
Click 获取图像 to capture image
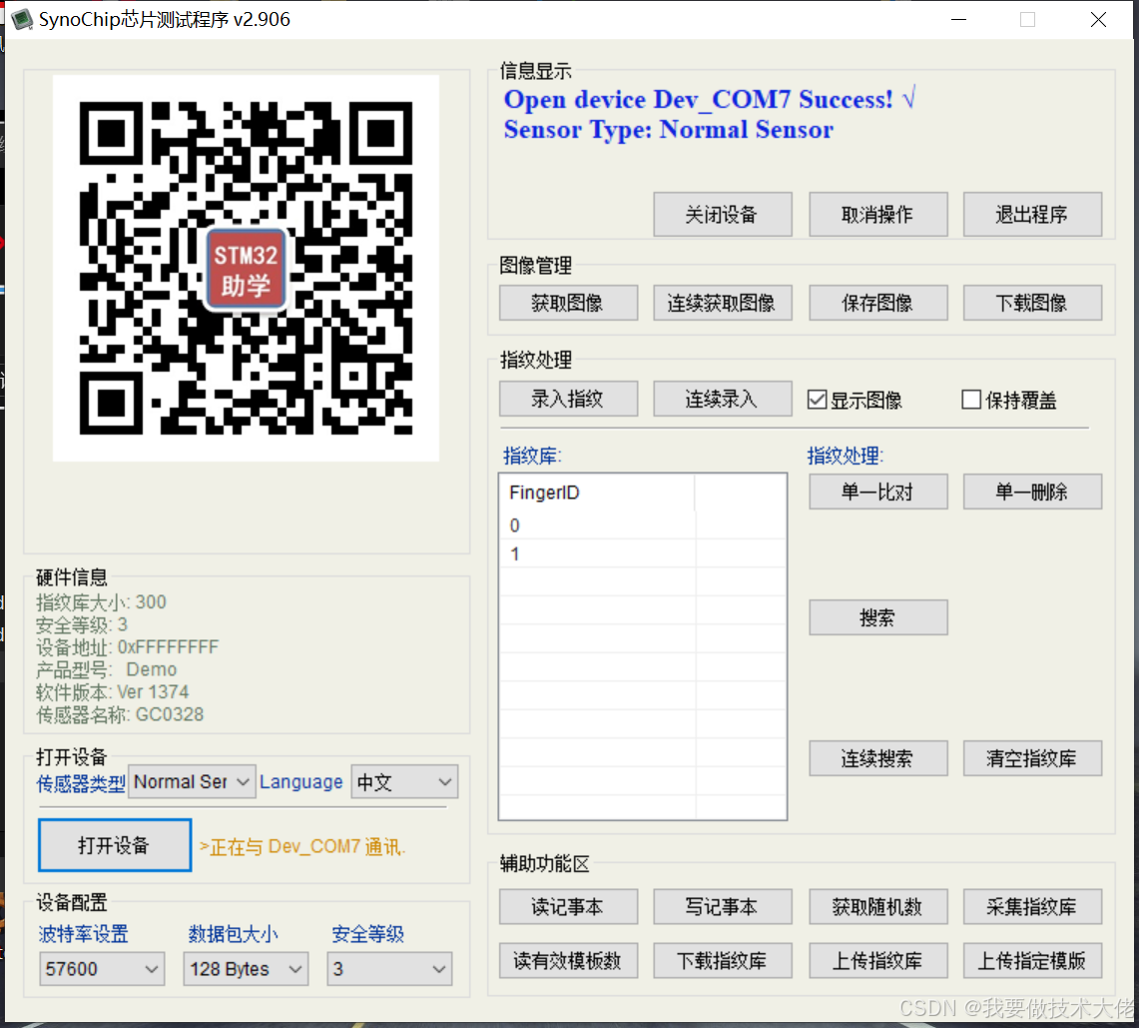(x=568, y=303)
